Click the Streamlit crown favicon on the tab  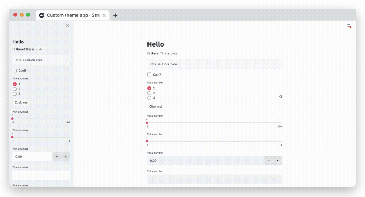click(42, 15)
